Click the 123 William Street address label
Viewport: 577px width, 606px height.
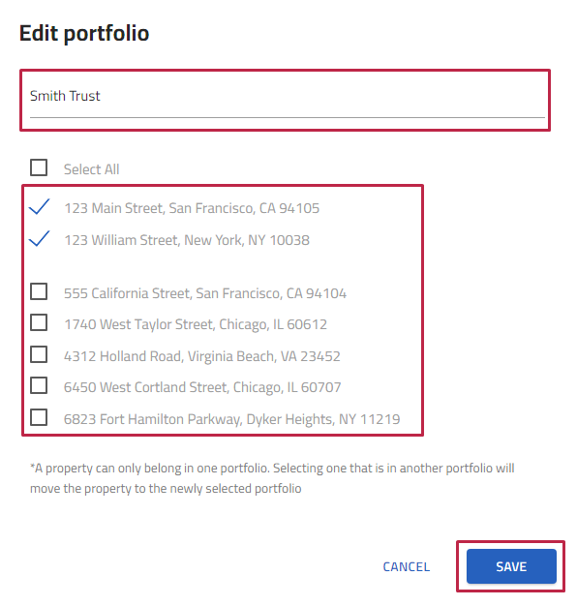(187, 240)
